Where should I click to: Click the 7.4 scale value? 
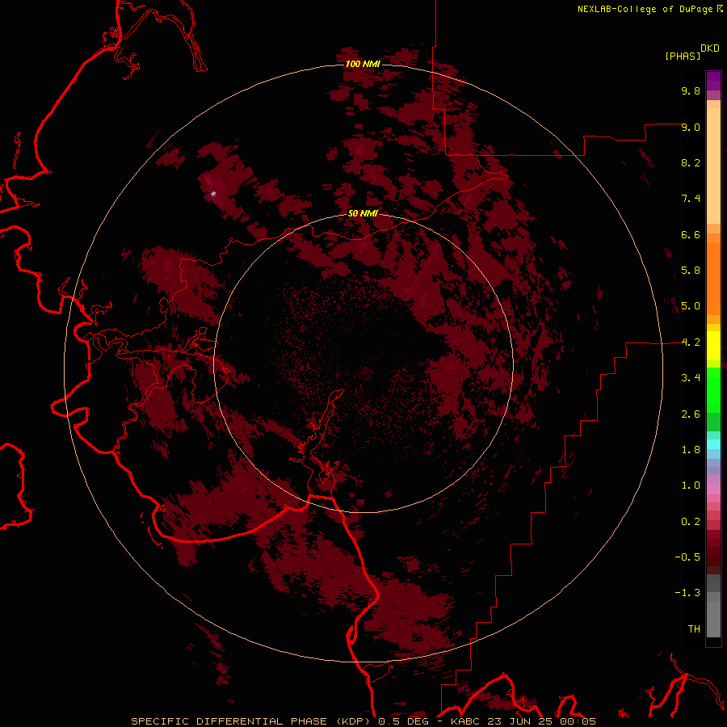(691, 199)
